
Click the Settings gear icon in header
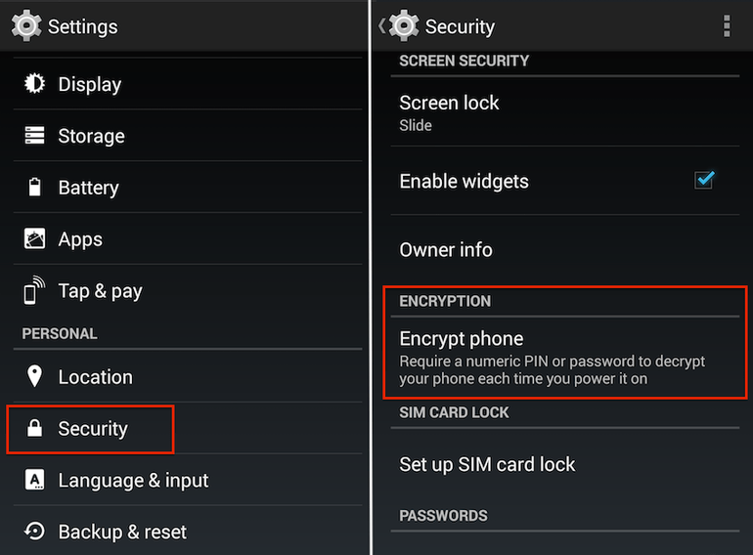pos(26,26)
